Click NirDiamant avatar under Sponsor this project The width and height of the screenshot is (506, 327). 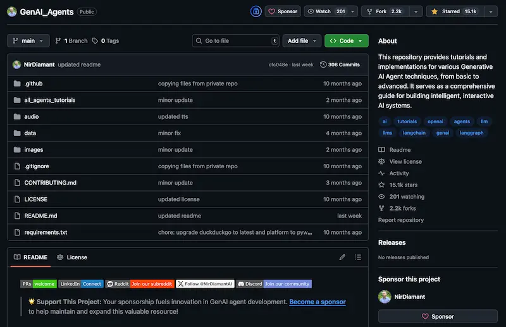pos(385,297)
